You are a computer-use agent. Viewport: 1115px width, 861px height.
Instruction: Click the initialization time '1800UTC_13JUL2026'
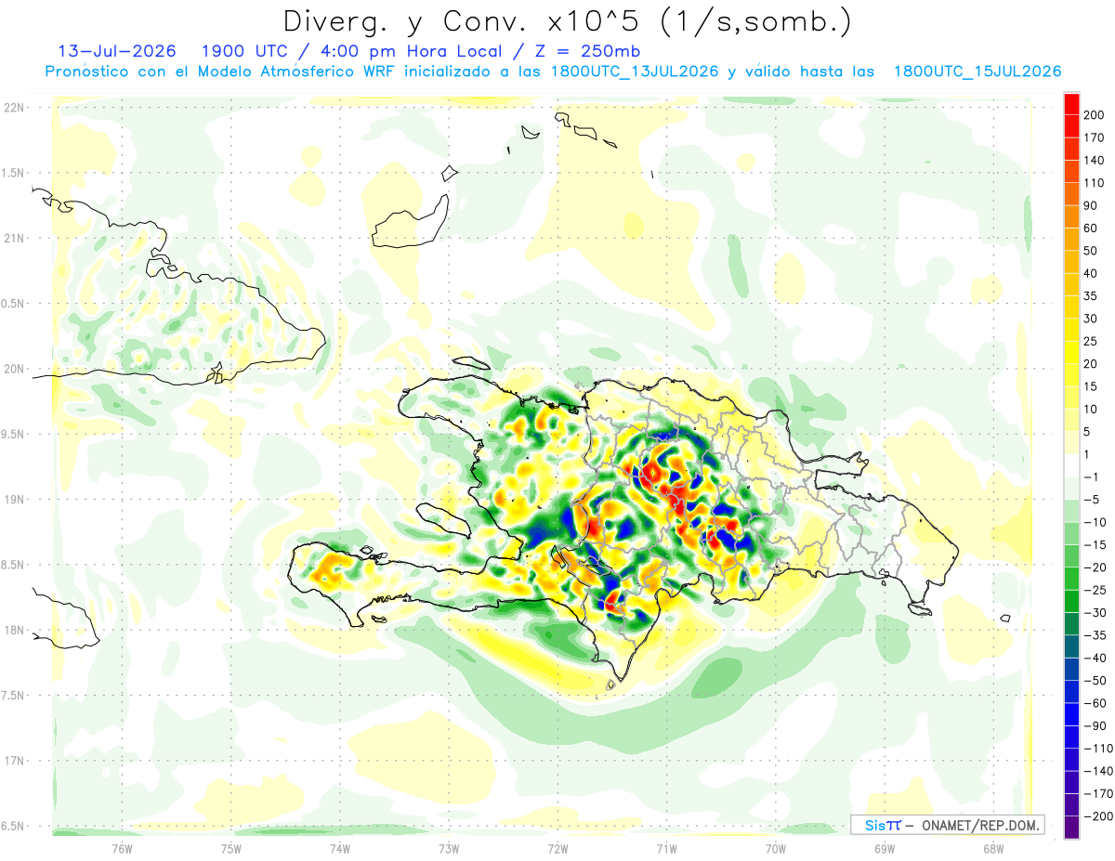point(634,72)
